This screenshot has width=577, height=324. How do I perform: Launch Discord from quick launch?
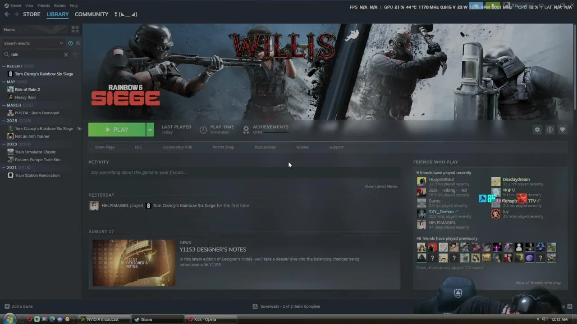click(x=60, y=319)
